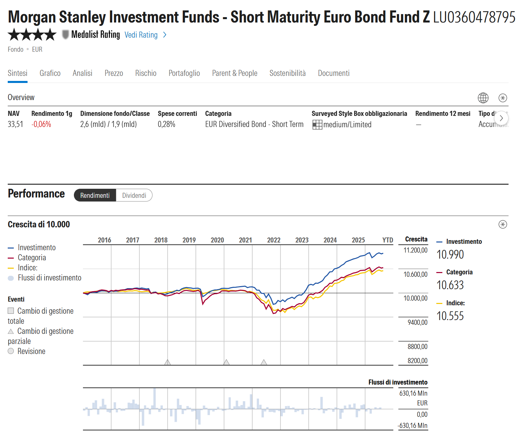Follow the Vedi Rating link
The height and width of the screenshot is (444, 525).
141,35
